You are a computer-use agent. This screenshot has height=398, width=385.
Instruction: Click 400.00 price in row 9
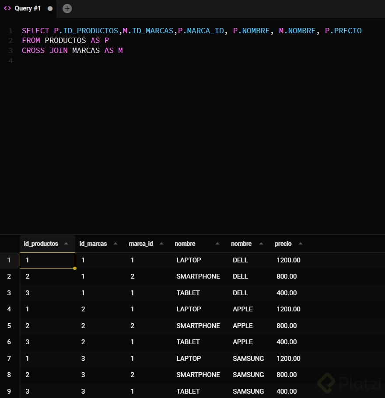(x=287, y=391)
